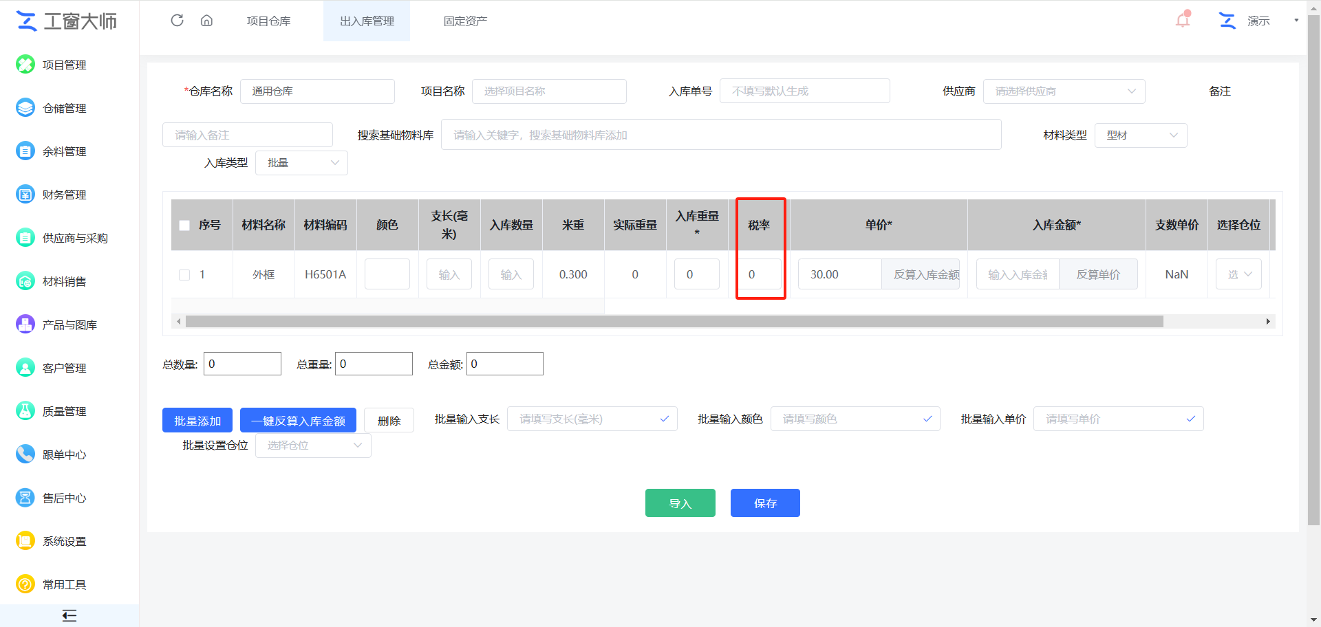Click the table horizontal scrollbar
The height and width of the screenshot is (627, 1321).
(x=674, y=322)
